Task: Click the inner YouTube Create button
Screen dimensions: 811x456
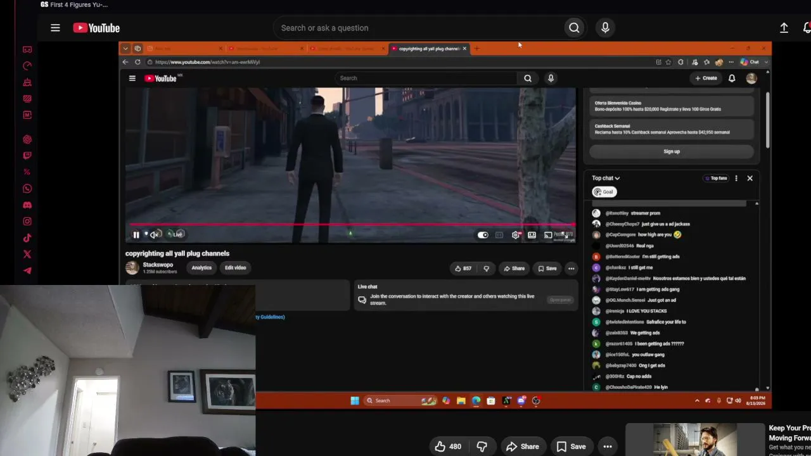Action: click(706, 79)
